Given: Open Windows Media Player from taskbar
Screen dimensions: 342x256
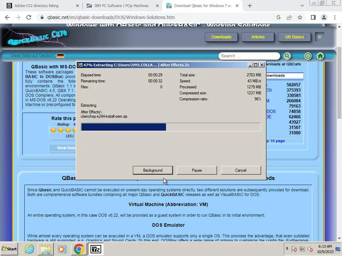Looking at the screenshot, I should [x=62, y=249].
